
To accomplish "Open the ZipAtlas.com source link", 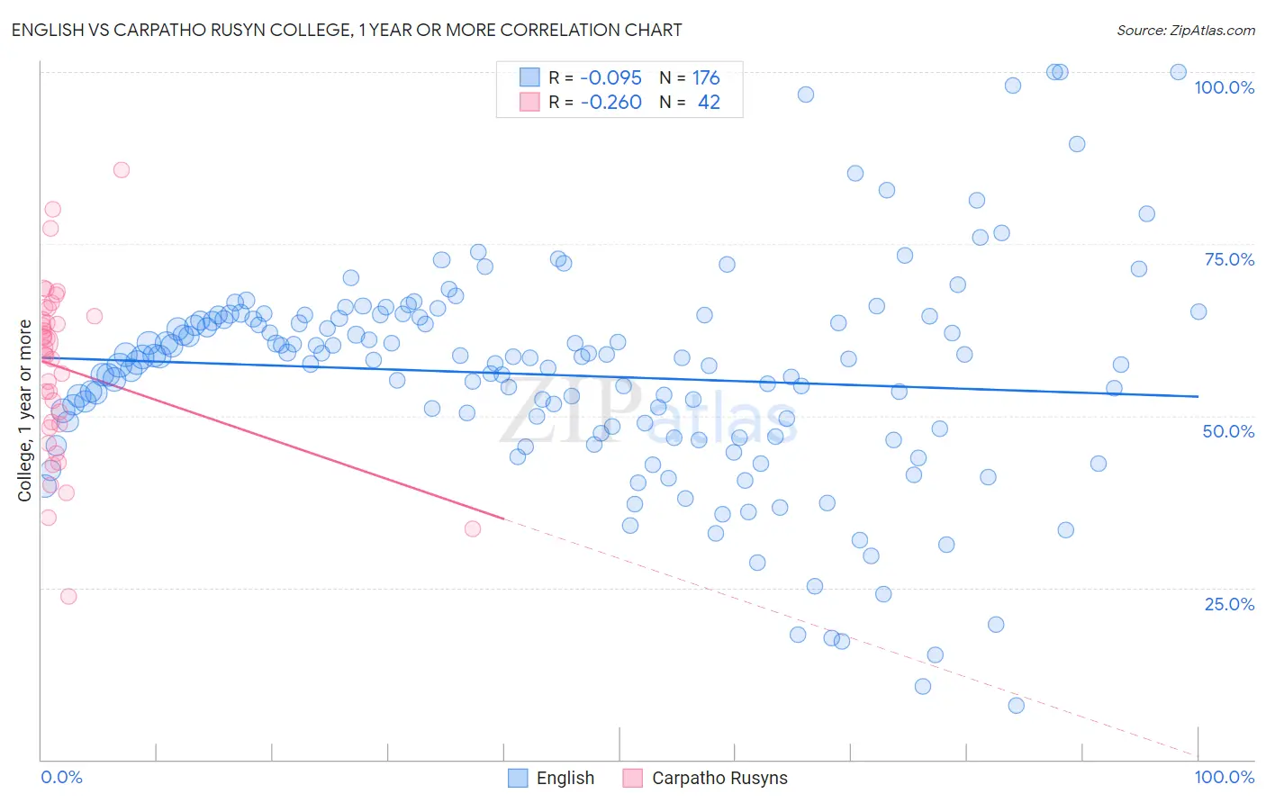I will [x=1186, y=30].
